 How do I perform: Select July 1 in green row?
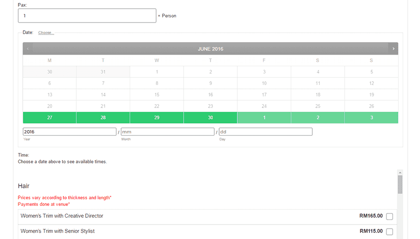pos(264,118)
